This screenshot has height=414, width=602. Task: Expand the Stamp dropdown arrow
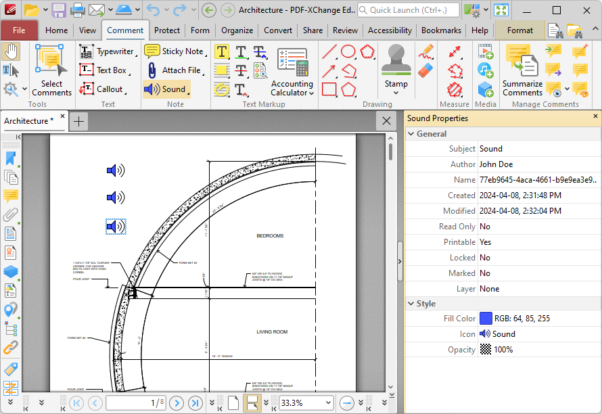396,93
